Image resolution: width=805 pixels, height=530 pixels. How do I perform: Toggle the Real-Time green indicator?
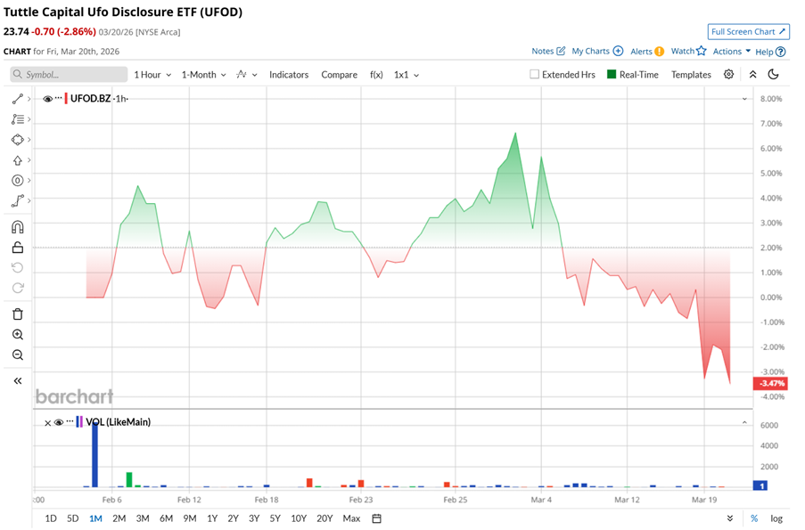point(612,75)
